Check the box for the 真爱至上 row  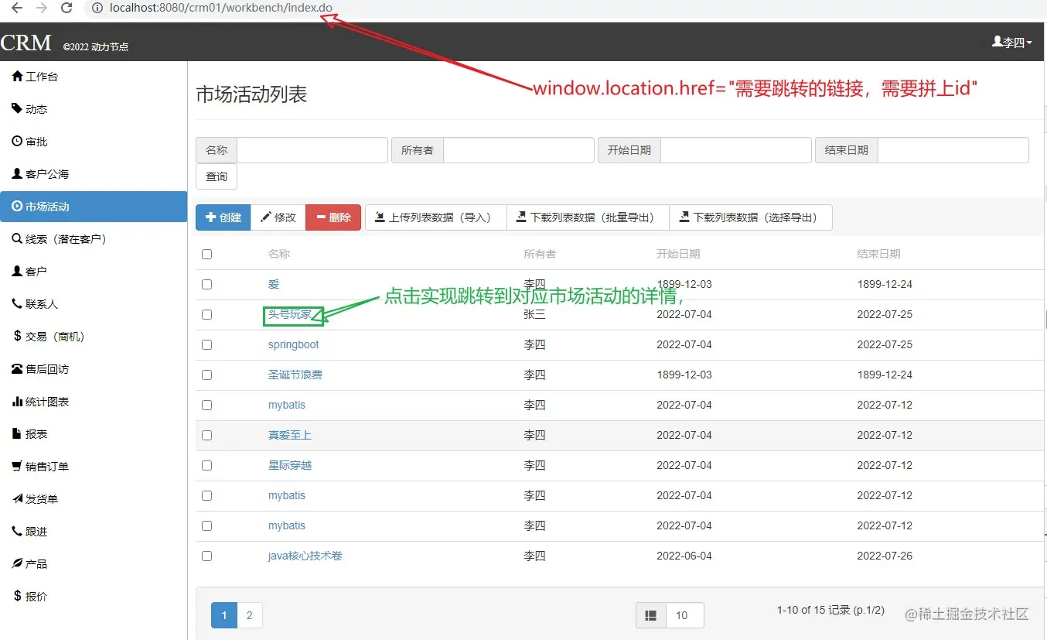click(x=206, y=435)
